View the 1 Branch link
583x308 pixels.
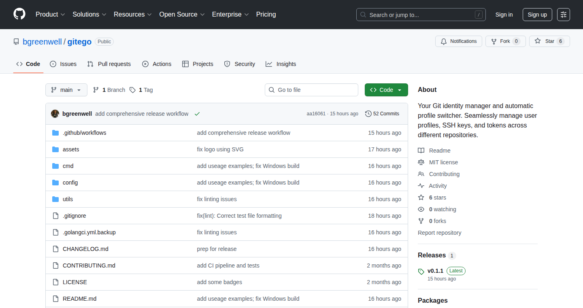click(x=109, y=90)
